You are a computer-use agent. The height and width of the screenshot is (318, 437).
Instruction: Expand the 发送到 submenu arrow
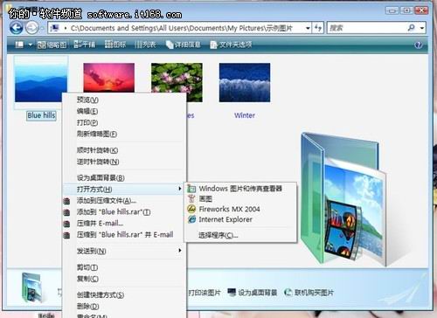point(180,251)
